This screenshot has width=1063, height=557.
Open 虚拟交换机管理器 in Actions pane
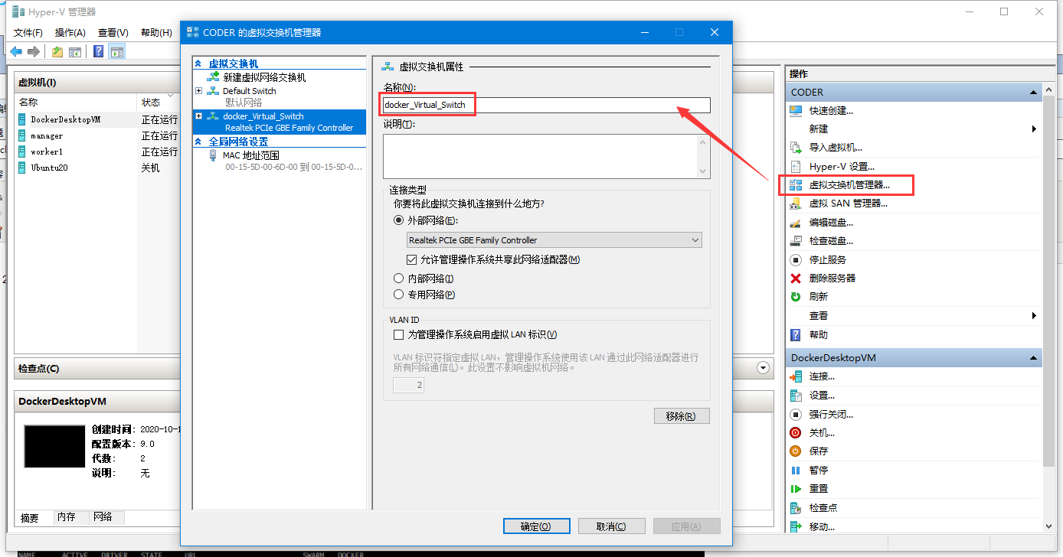click(x=849, y=185)
